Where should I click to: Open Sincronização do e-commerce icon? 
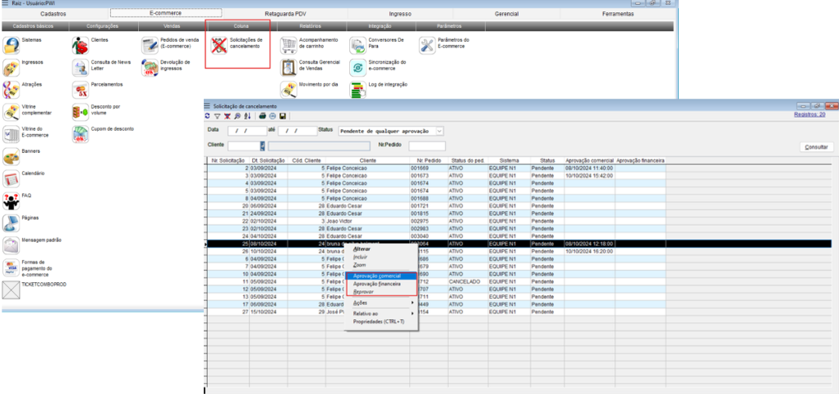357,67
